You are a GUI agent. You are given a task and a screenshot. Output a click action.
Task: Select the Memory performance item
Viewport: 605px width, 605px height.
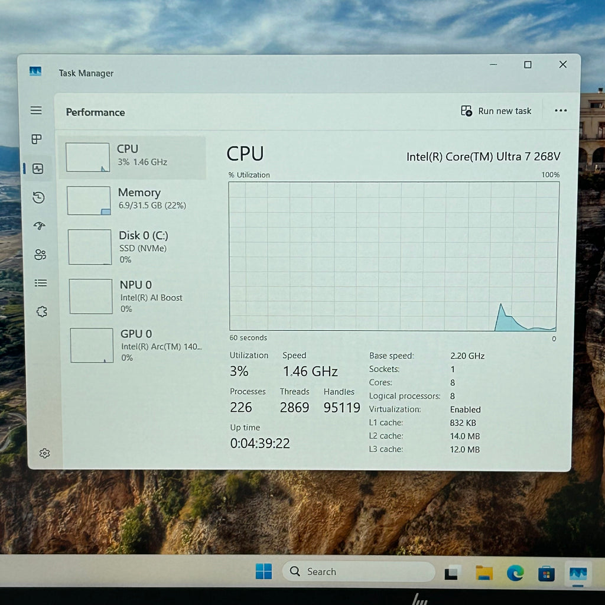point(133,201)
